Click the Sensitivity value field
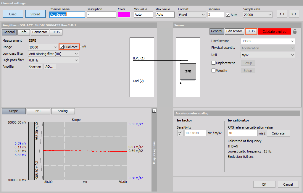 (x=195, y=133)
